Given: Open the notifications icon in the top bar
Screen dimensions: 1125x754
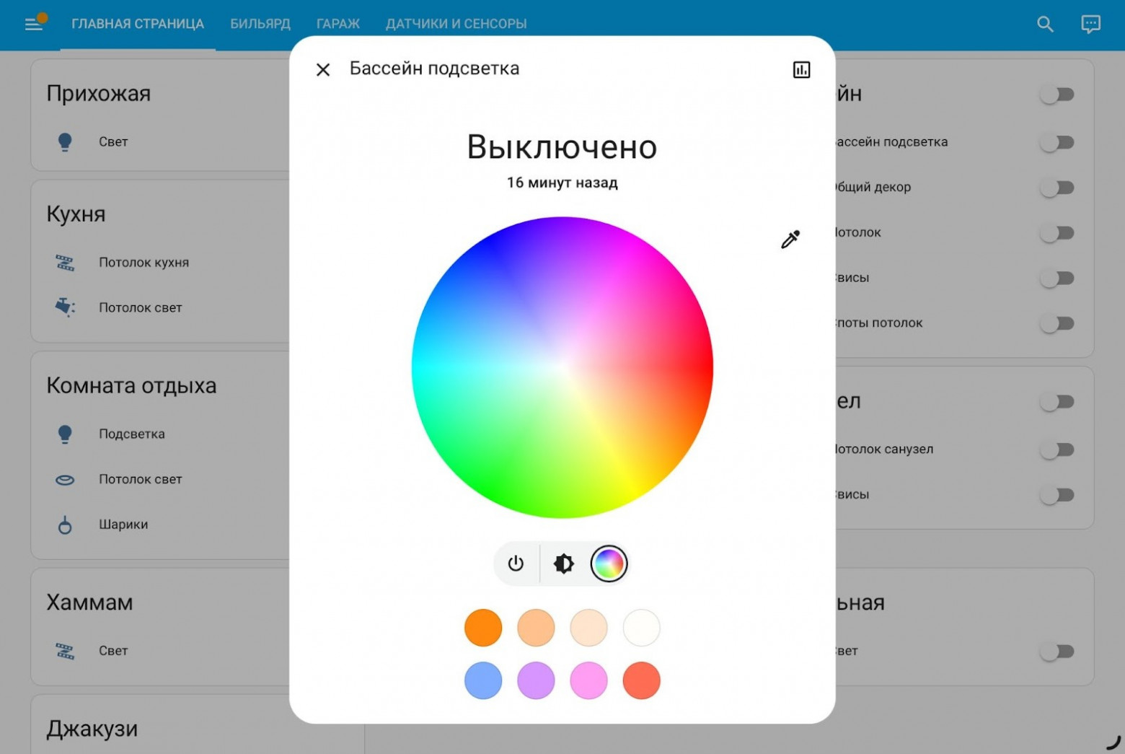Looking at the screenshot, I should (x=1090, y=24).
